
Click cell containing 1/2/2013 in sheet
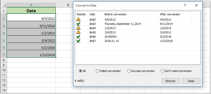[x=31, y=32]
